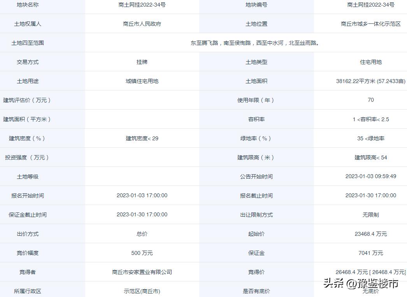Screen dimensions: 407x297
Task: Select winning bidder 商丘市安家置业有限公司
Action: point(142,272)
